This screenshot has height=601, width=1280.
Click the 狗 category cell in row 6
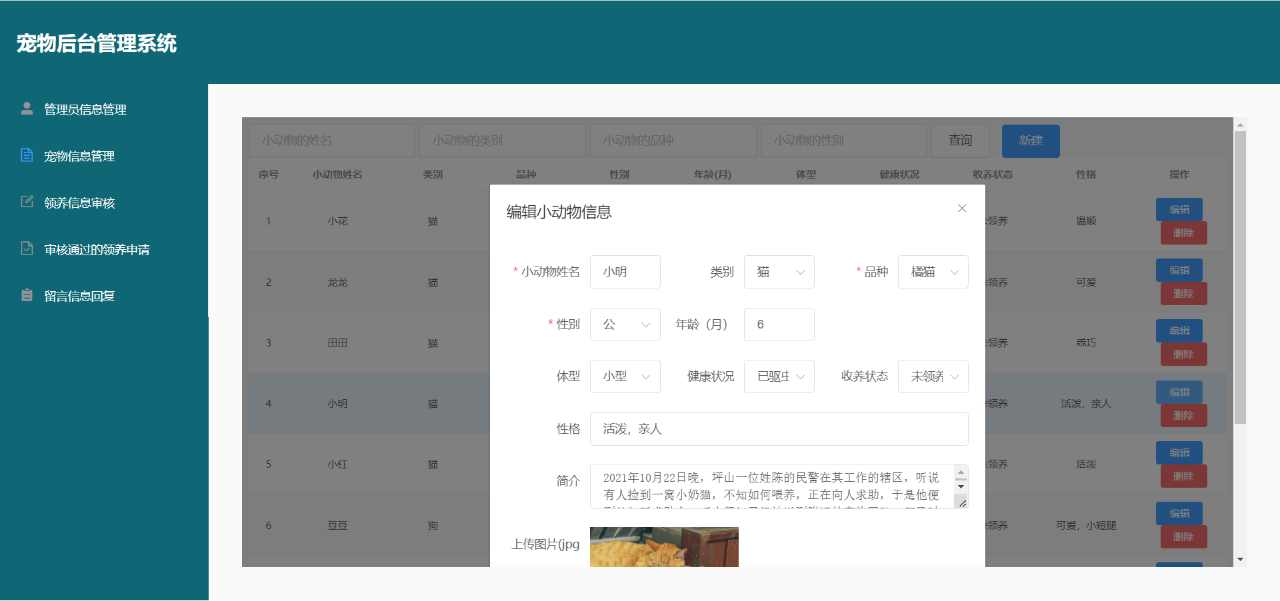(x=433, y=526)
